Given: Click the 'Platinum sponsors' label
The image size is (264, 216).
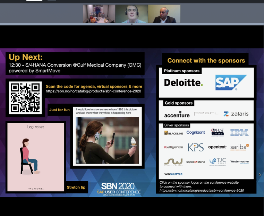Looking at the screenshot, I should click(x=182, y=71).
